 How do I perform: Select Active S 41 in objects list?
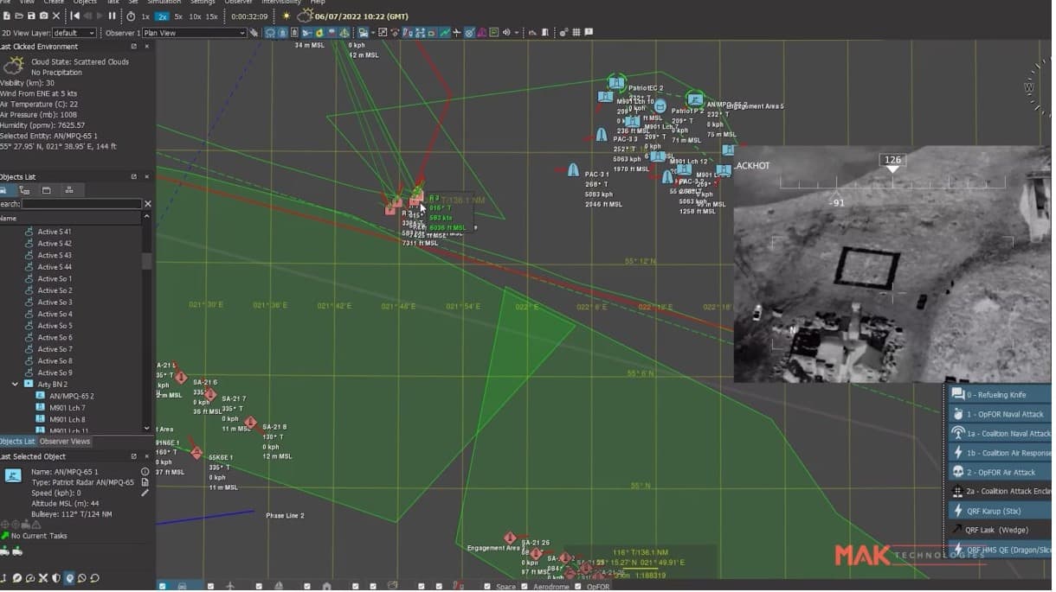(x=54, y=232)
